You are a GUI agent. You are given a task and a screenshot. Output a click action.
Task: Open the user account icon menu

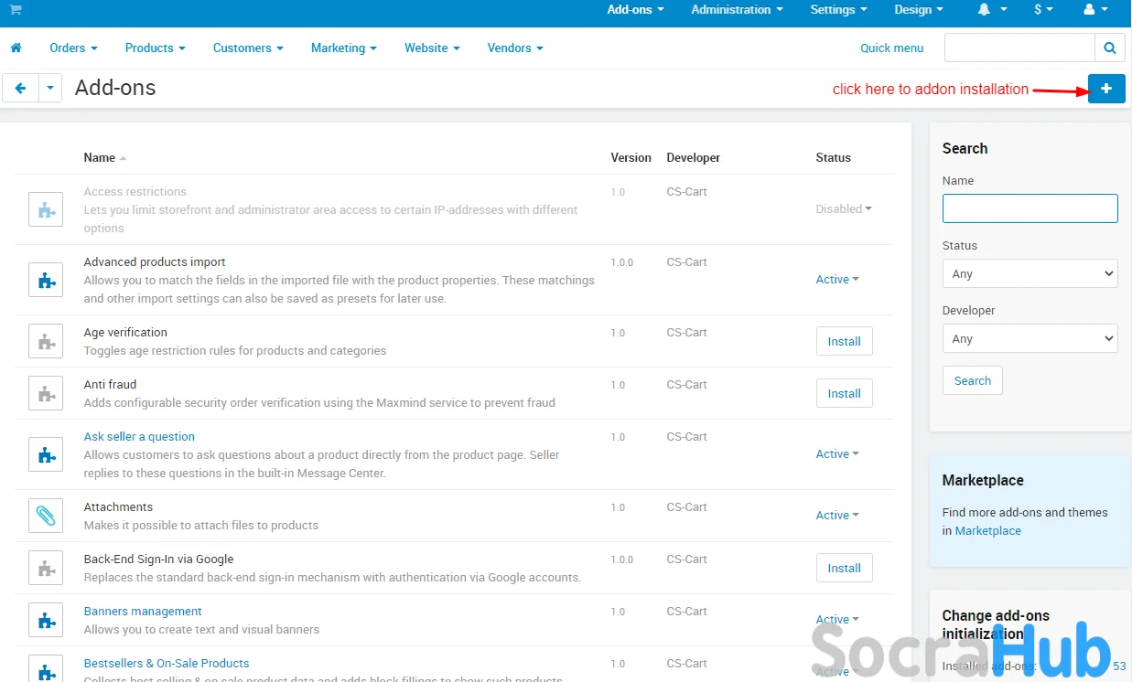point(1094,10)
